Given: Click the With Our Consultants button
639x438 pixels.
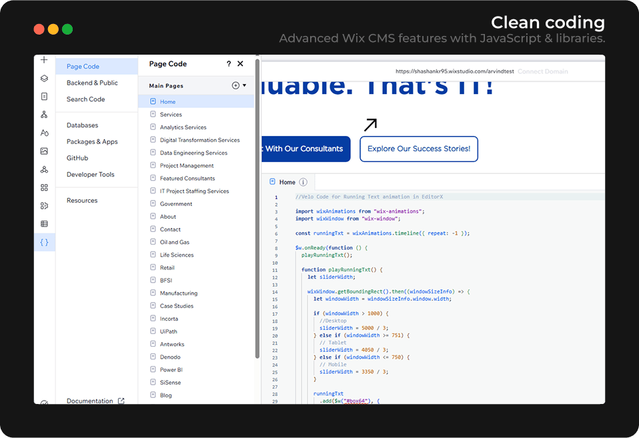Looking at the screenshot, I should pyautogui.click(x=305, y=149).
